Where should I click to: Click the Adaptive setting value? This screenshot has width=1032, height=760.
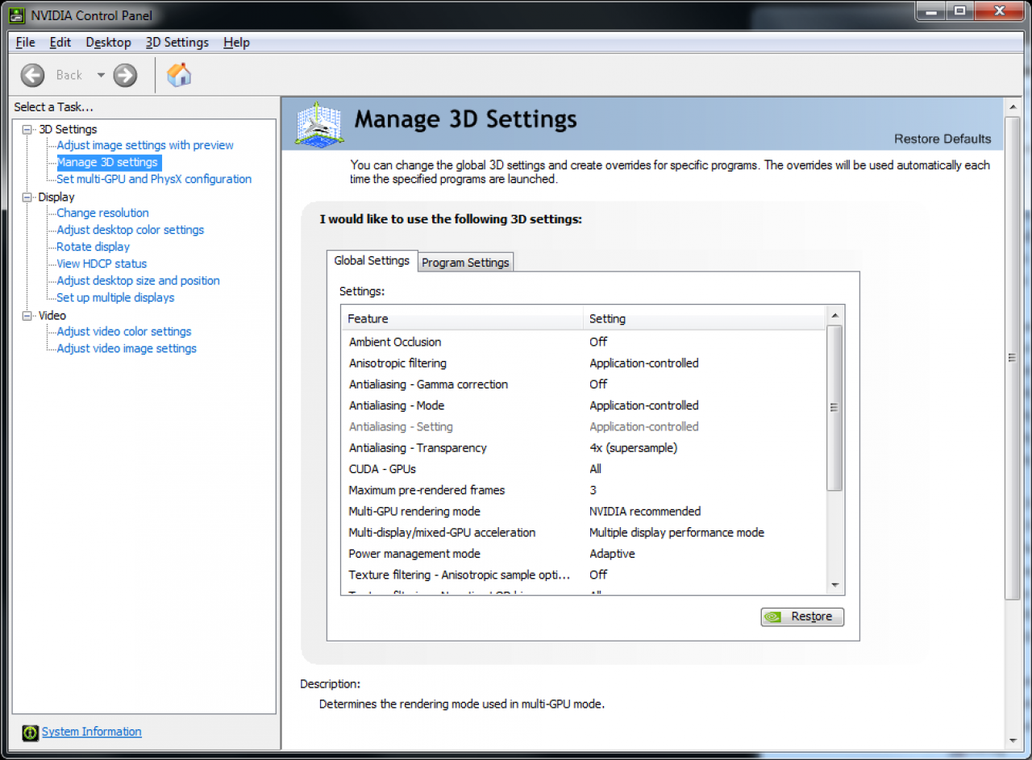612,554
